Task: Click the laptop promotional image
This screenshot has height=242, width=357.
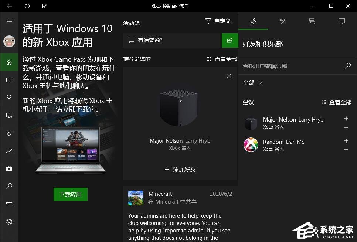Action: (x=71, y=150)
